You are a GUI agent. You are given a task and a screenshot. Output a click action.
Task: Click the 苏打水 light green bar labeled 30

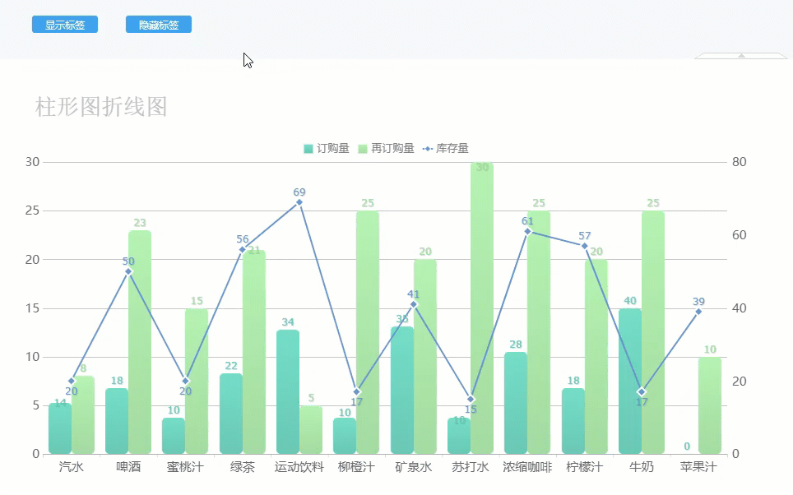482,312
